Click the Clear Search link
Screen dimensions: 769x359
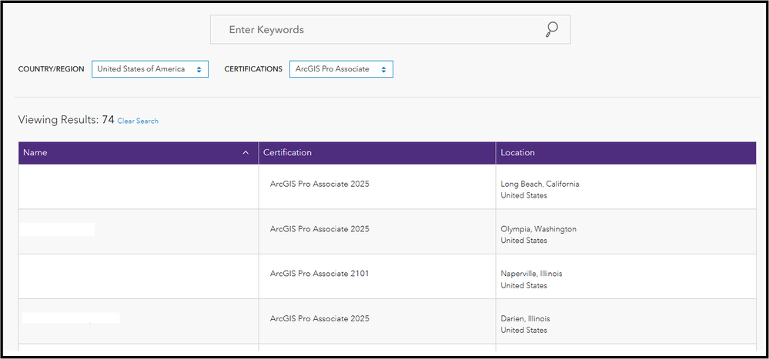138,121
